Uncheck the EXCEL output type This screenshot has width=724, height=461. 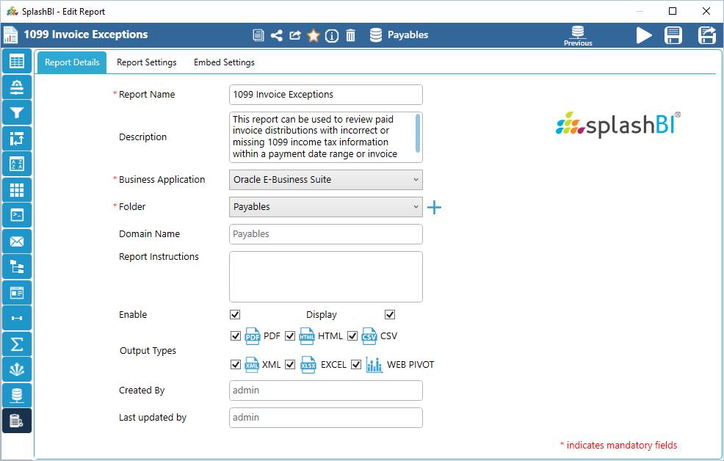[x=290, y=365]
